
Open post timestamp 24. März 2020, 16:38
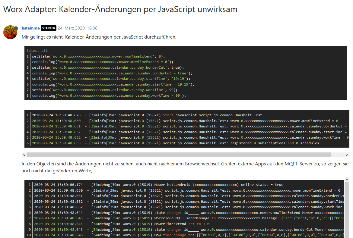click(78, 28)
